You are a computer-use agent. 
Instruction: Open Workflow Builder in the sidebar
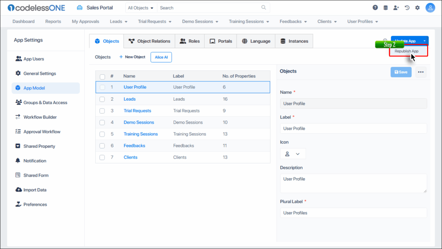40,117
